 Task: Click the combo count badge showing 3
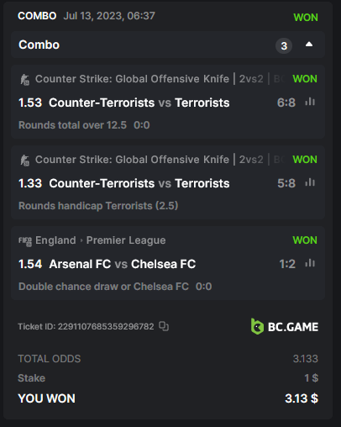click(284, 45)
